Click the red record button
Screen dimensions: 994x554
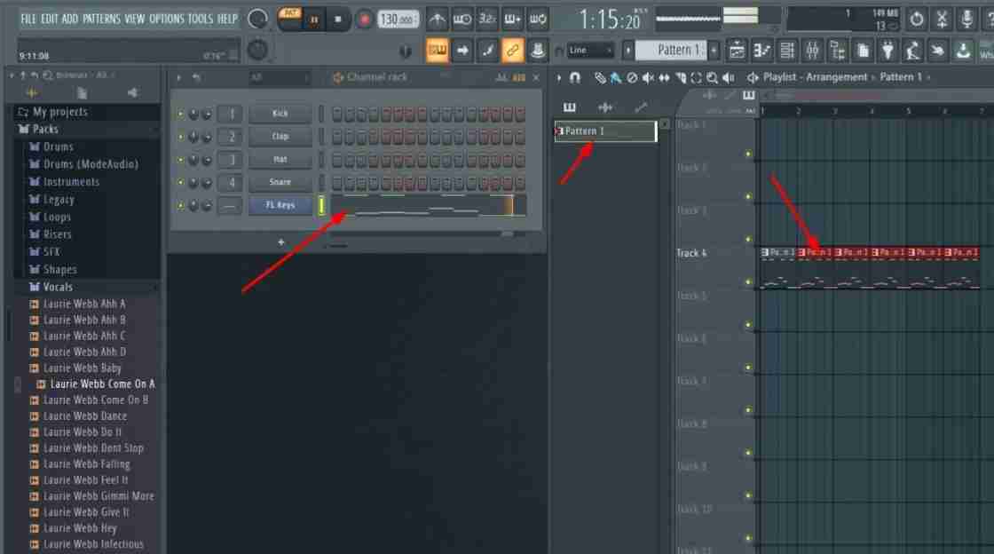[x=364, y=20]
